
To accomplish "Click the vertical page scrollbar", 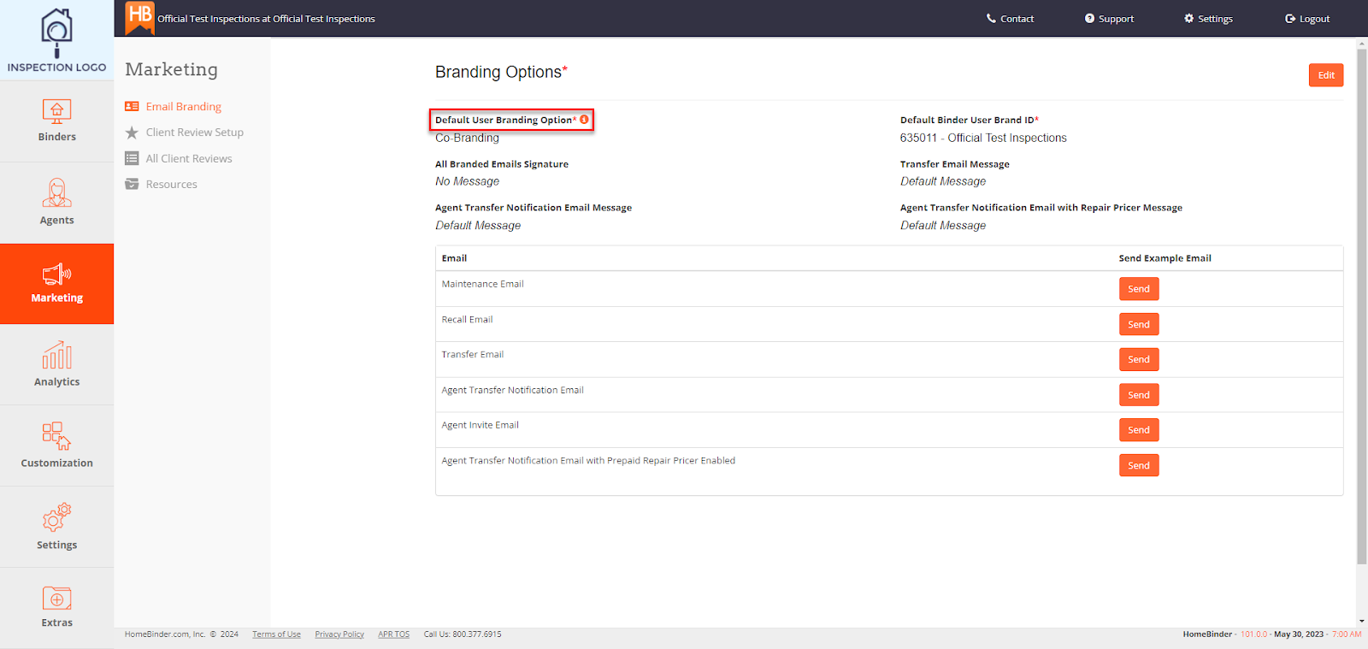I will coord(1361,307).
